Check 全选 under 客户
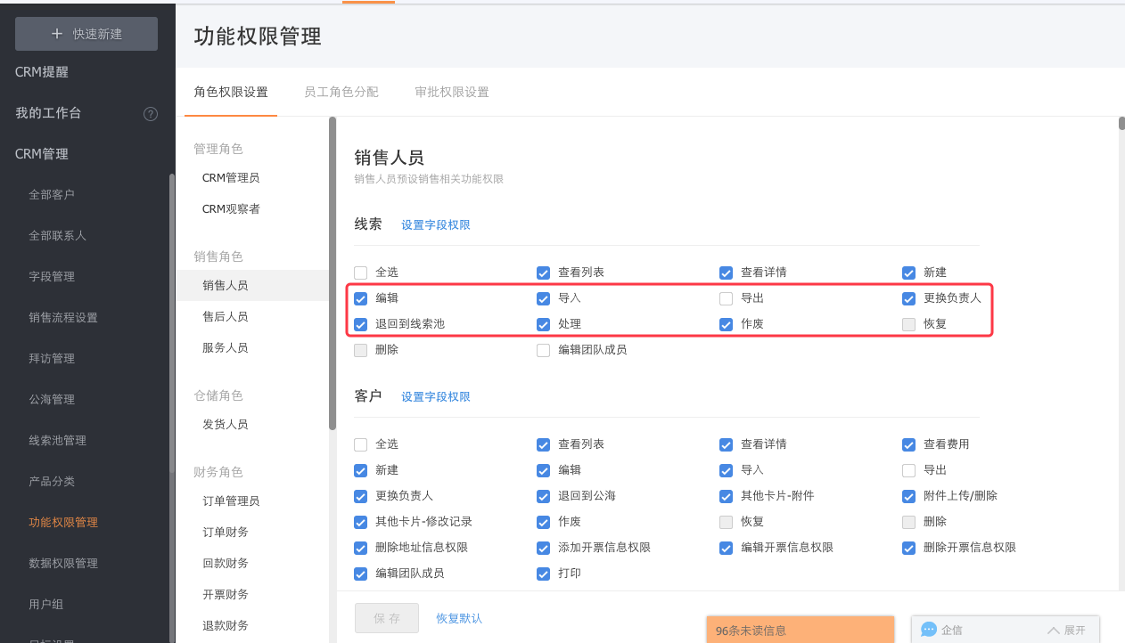1125x643 pixels. (361, 444)
